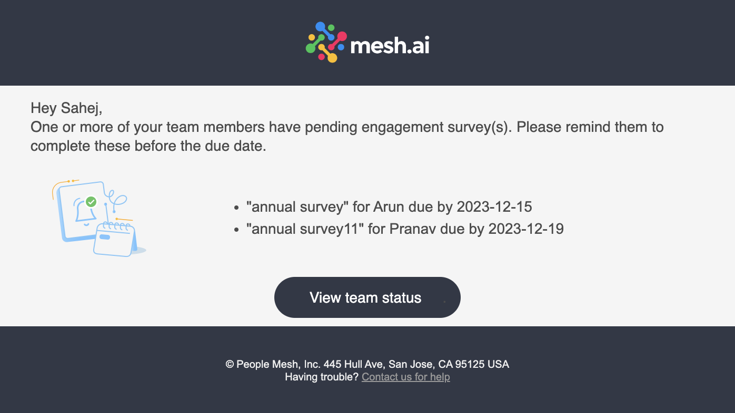Click the calendar icon in the illustration
Screen dimensions: 735x413
point(113,240)
